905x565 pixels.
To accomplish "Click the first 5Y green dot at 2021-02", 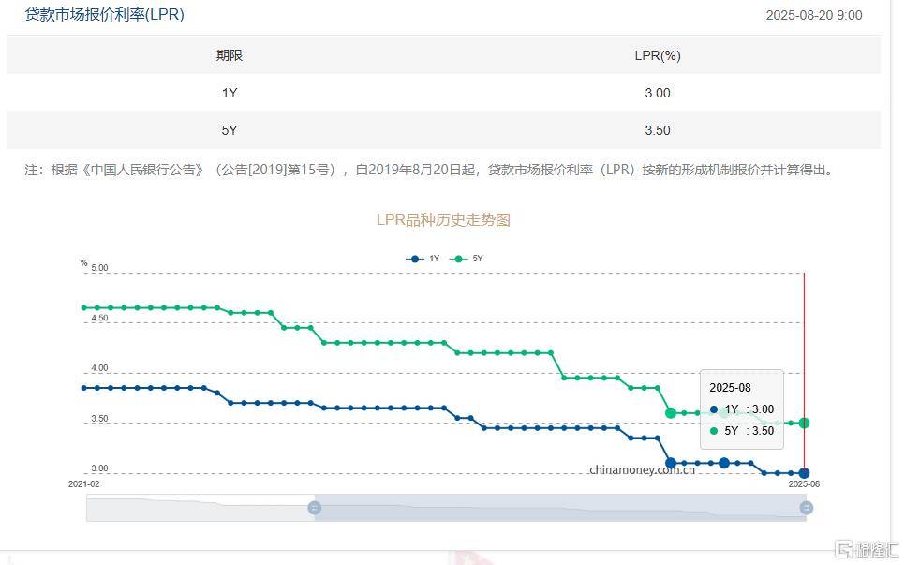I will 84,307.
